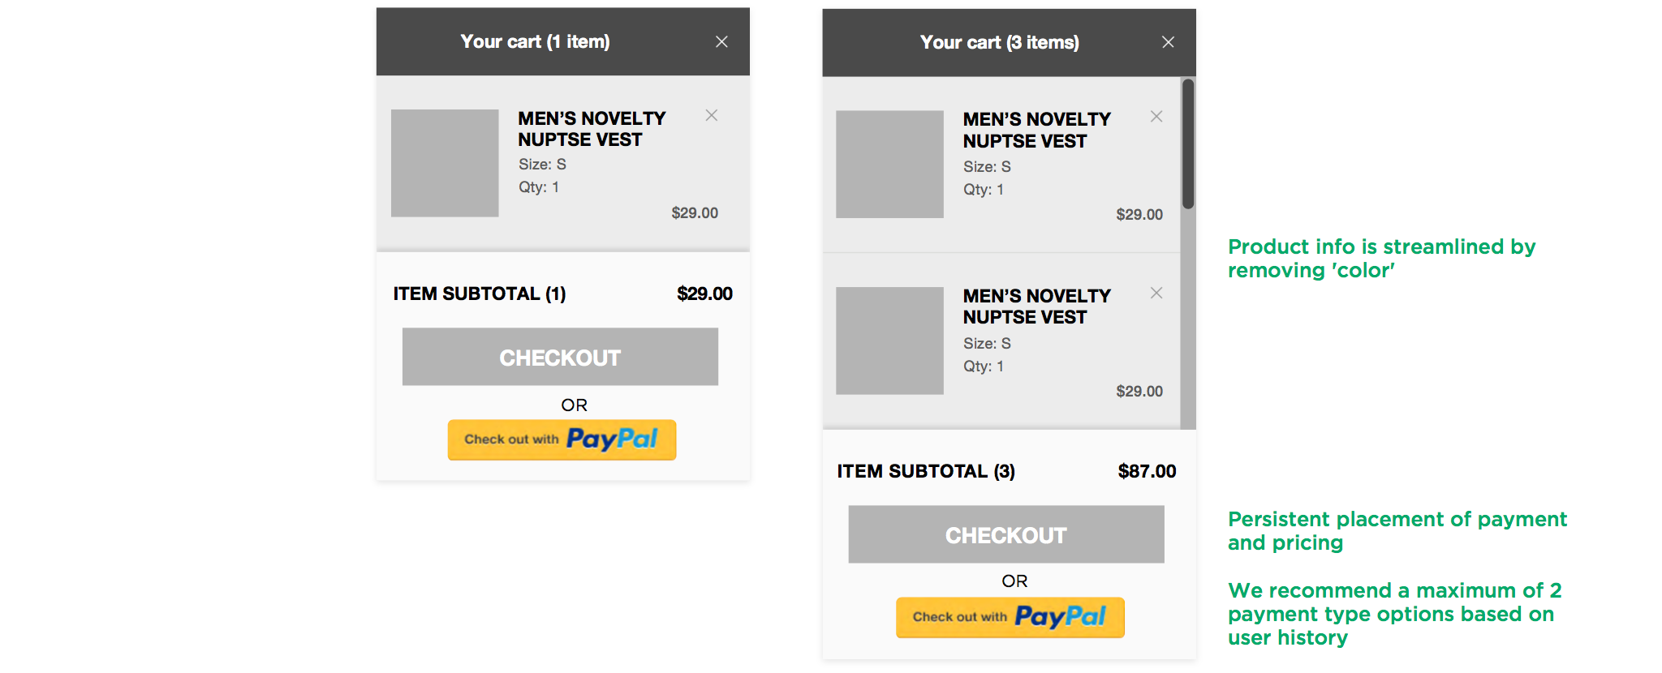Check out with PayPal in one-item cart
The width and height of the screenshot is (1662, 673).
pyautogui.click(x=562, y=439)
